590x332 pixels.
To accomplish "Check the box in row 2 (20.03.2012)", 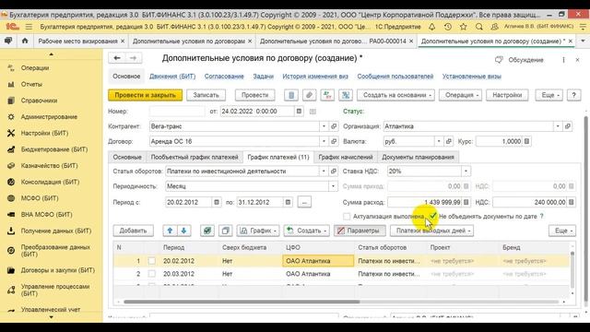I will click(151, 274).
